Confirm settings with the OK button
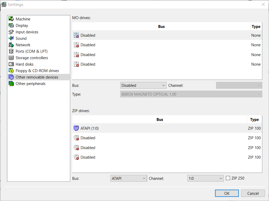The height and width of the screenshot is (201, 269). [x=227, y=193]
